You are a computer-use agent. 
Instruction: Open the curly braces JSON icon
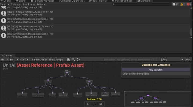(78, 60)
